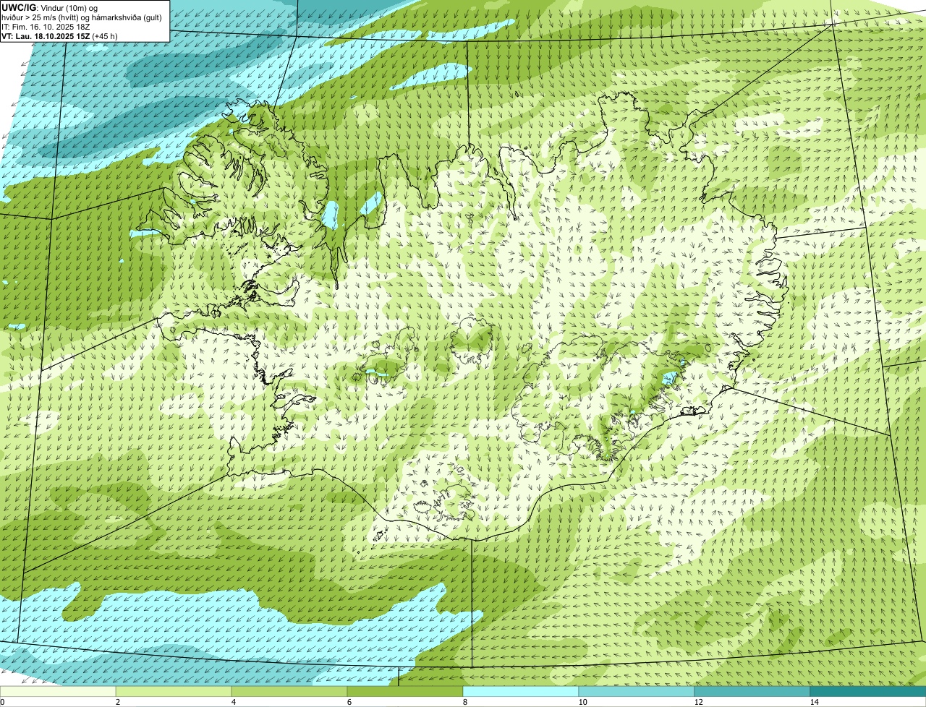Click the '4' label under the color bar
926x707 pixels.
click(234, 702)
